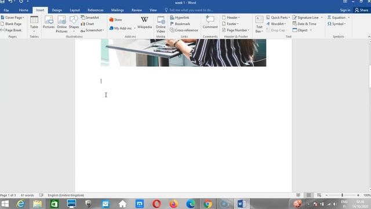The image size is (371, 209).
Task: Click the Save icon in the title bar
Action: point(2,2)
